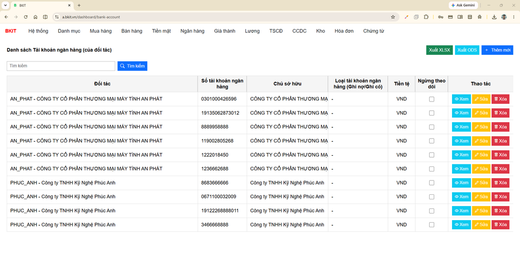Focus the Tìm kiếm search field

coord(61,66)
